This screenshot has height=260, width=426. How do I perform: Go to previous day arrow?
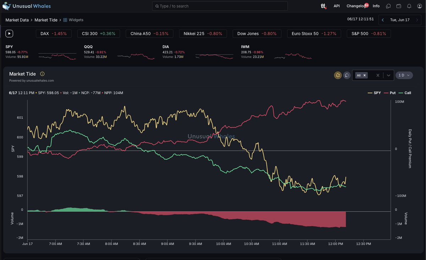[x=383, y=20]
